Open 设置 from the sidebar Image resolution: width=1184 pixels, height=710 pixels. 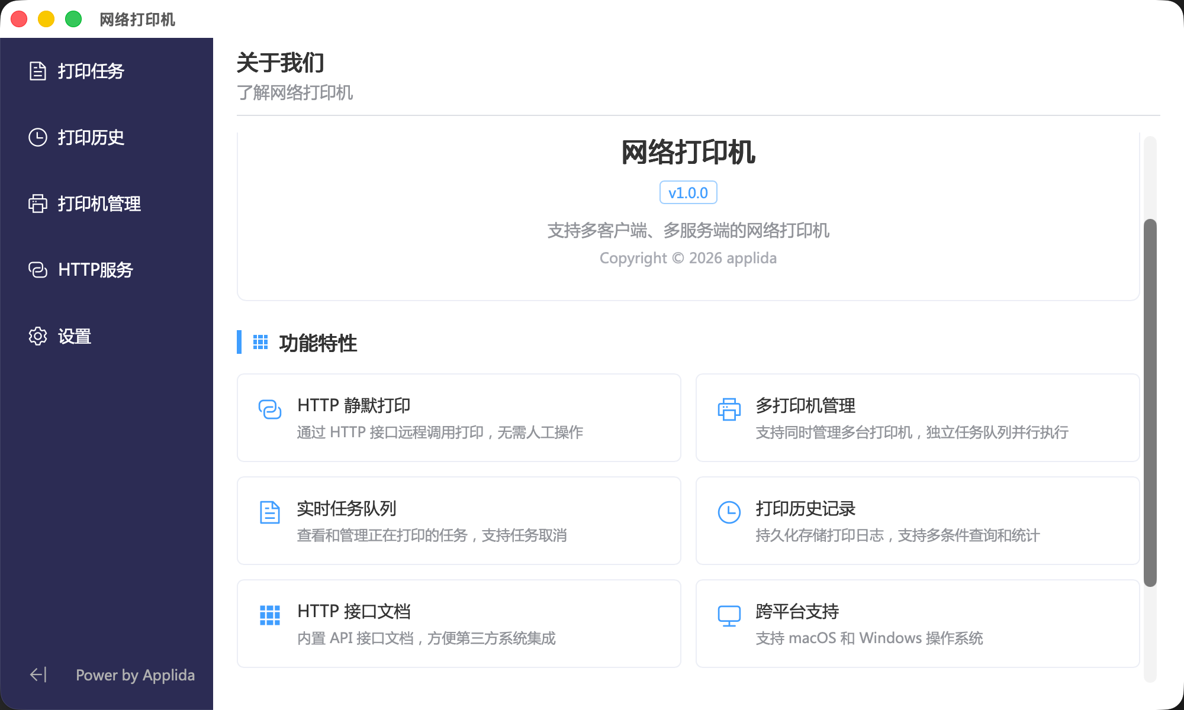[107, 336]
